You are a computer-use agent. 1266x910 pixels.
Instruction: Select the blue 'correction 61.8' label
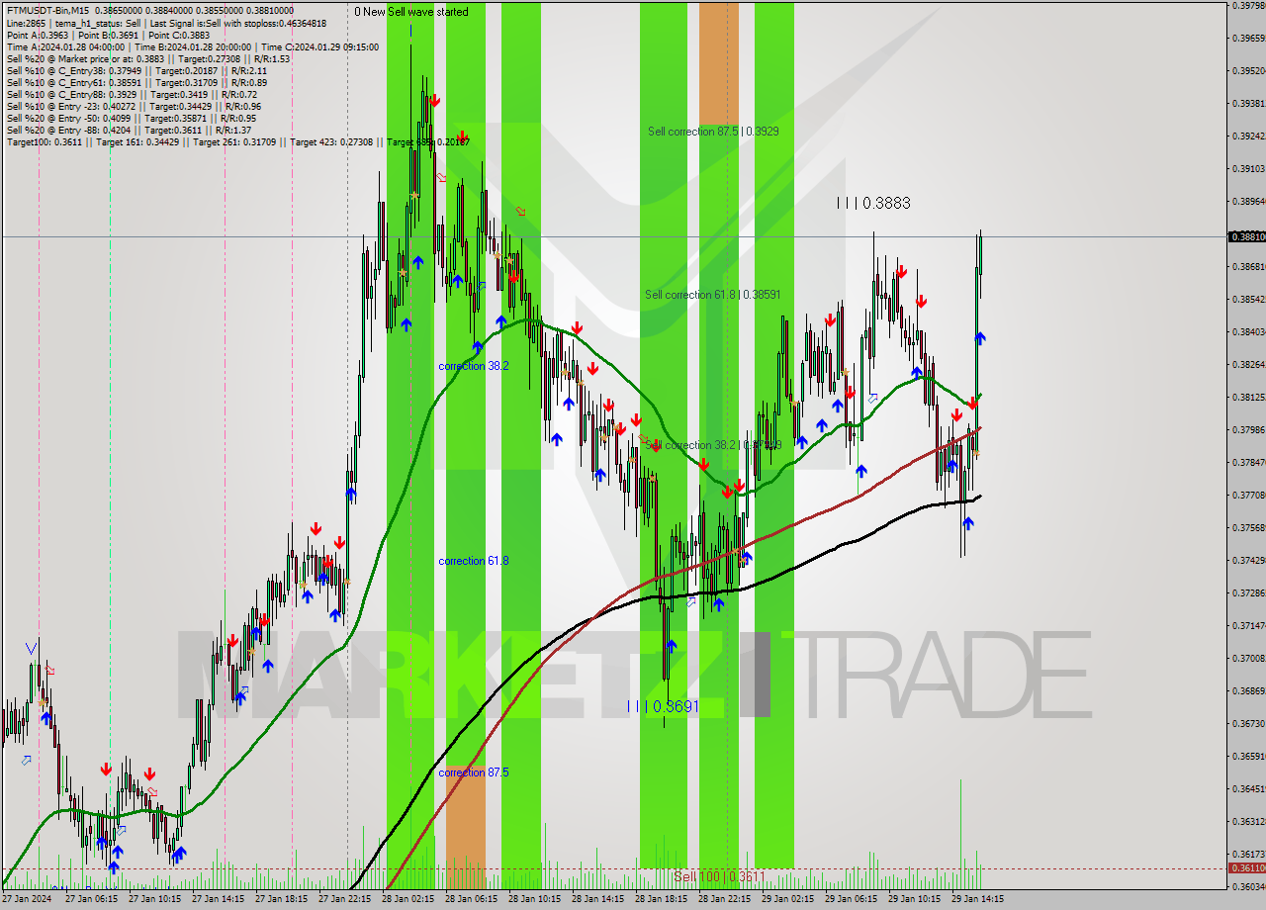[x=474, y=561]
